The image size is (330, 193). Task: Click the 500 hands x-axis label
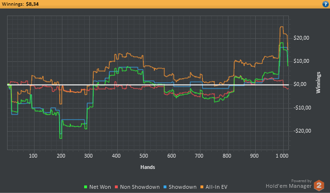click(x=144, y=156)
